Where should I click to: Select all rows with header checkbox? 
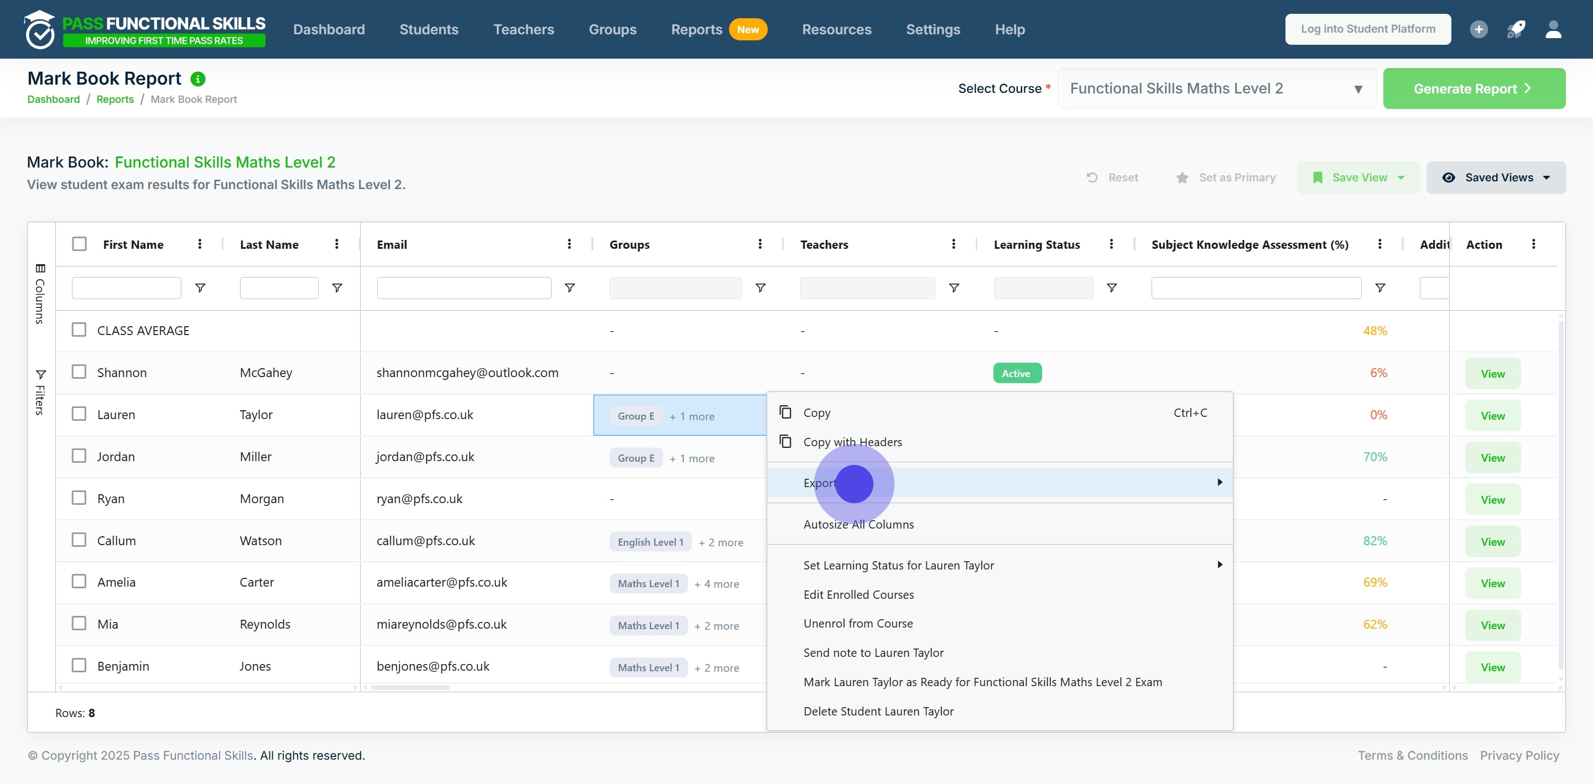79,244
